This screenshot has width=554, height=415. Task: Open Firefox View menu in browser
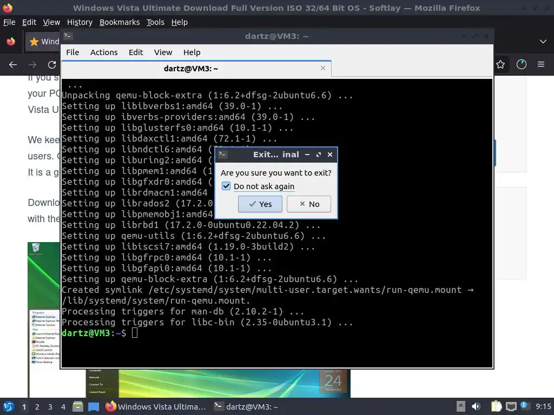point(51,22)
